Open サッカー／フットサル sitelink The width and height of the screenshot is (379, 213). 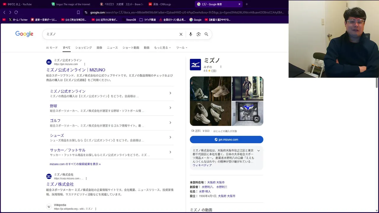(68, 150)
